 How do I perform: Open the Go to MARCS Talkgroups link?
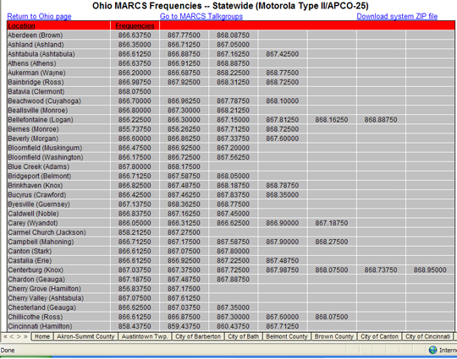(x=201, y=16)
